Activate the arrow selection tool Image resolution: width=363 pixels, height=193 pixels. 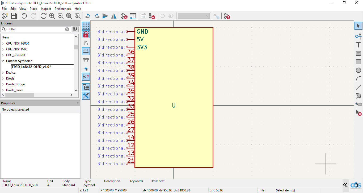click(x=358, y=26)
